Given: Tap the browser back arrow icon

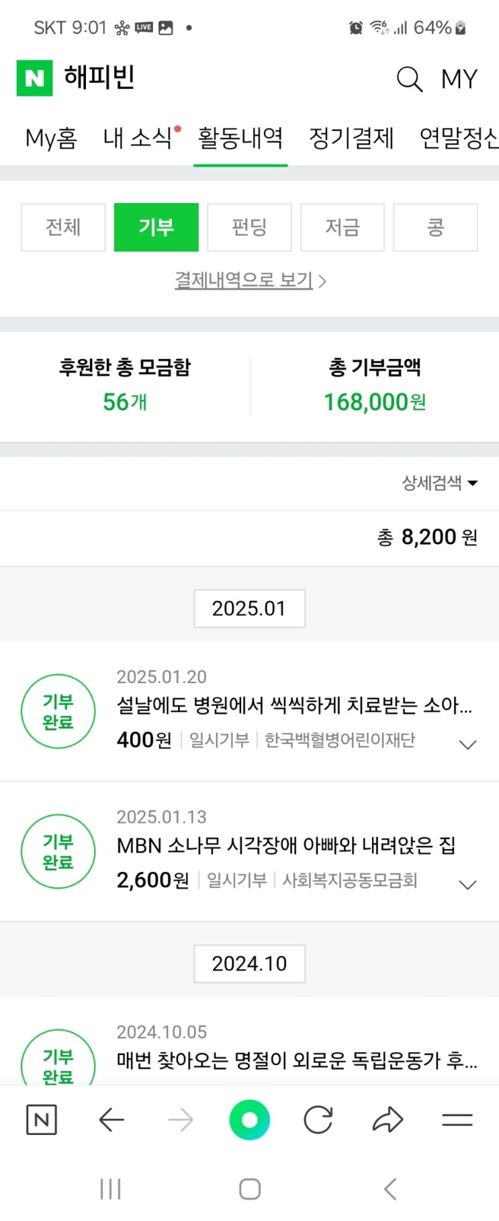Looking at the screenshot, I should 111,1119.
